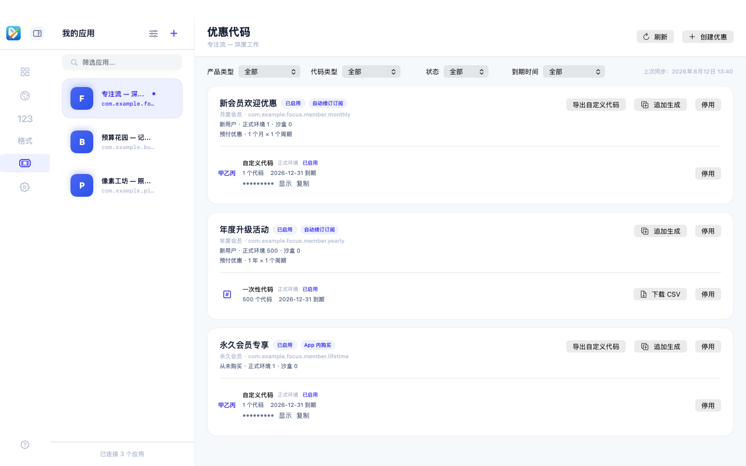Click the 我的应用 heading
The image size is (746, 466).
pyautogui.click(x=78, y=33)
